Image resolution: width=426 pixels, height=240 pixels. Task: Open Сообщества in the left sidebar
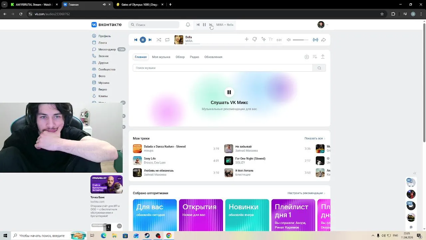click(107, 69)
